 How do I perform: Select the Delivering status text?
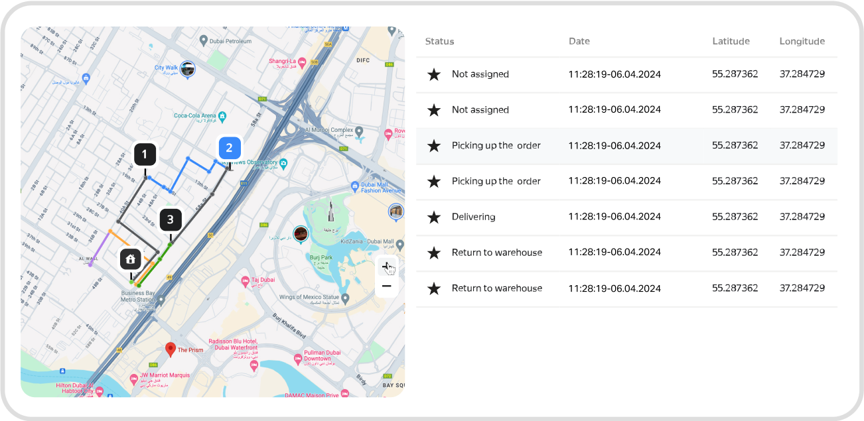[x=473, y=217]
